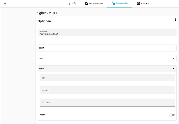Image resolution: width=179 pixels, height=124 pixels.
Task: Focus the data_path input field
Action: click(107, 33)
